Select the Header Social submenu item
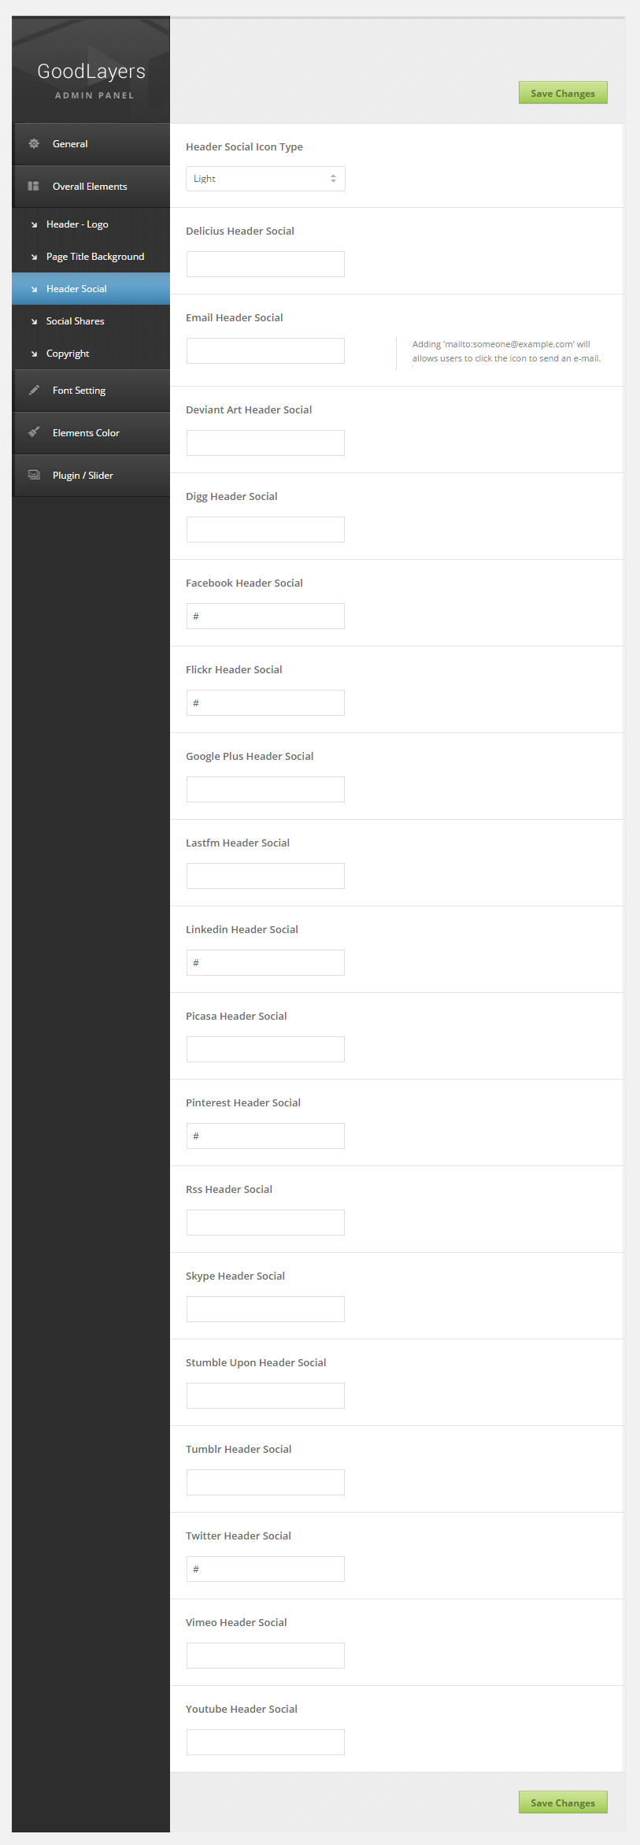The image size is (640, 1845). tap(76, 289)
